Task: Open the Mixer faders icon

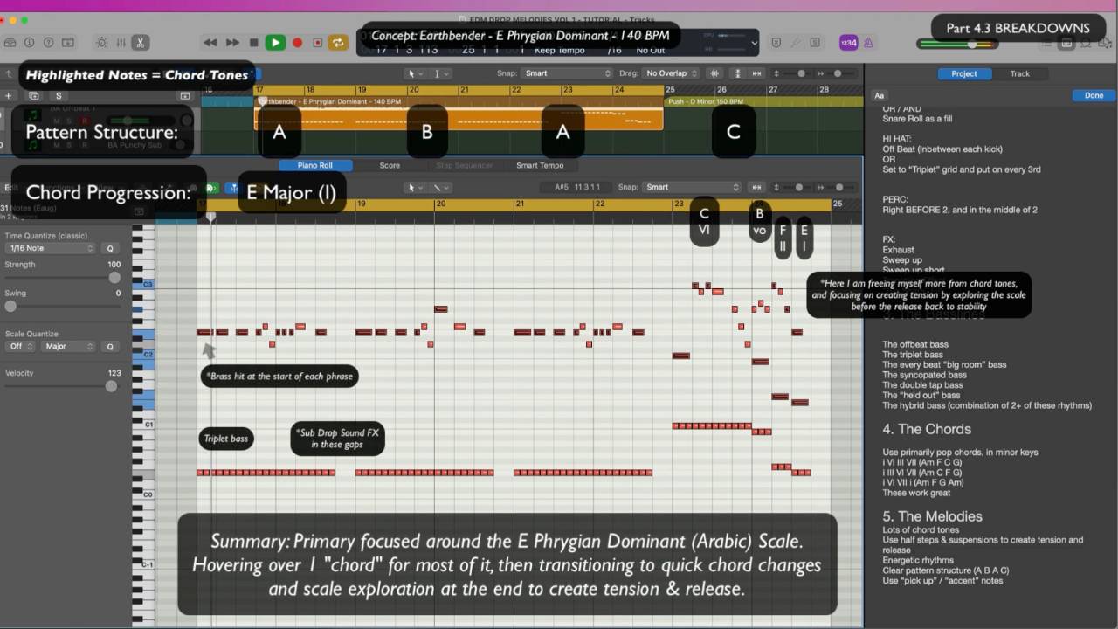Action: (121, 42)
